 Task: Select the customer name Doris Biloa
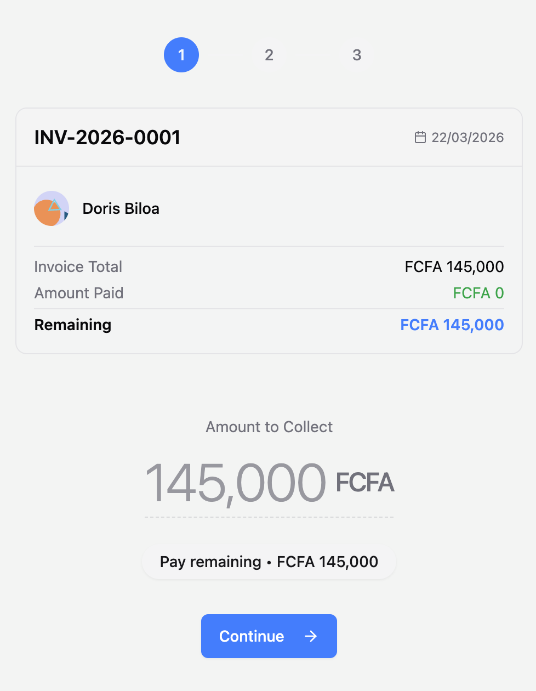coord(121,208)
